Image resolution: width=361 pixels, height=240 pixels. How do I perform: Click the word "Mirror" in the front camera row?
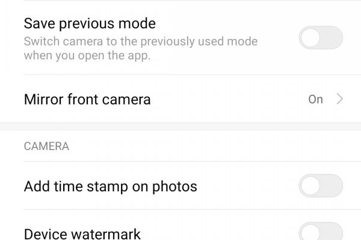43,99
